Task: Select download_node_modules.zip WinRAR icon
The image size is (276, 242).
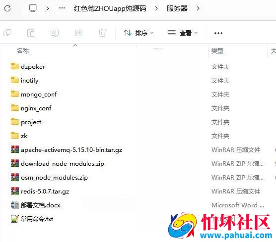Action: tap(15, 163)
